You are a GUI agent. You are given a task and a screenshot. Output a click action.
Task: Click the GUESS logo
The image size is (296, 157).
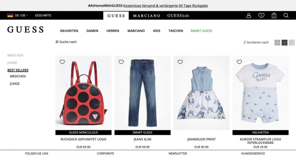coord(25,30)
